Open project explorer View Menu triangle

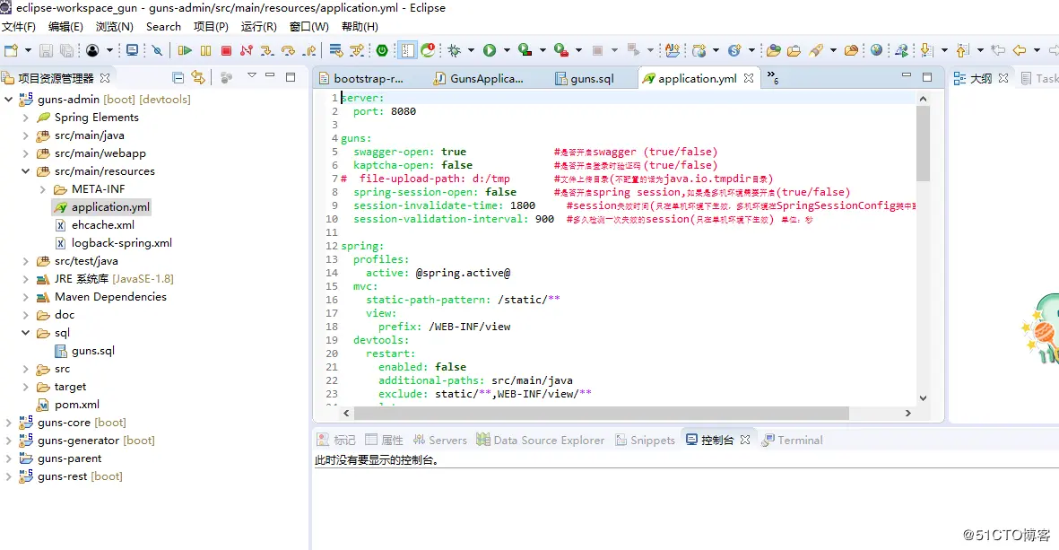click(251, 75)
